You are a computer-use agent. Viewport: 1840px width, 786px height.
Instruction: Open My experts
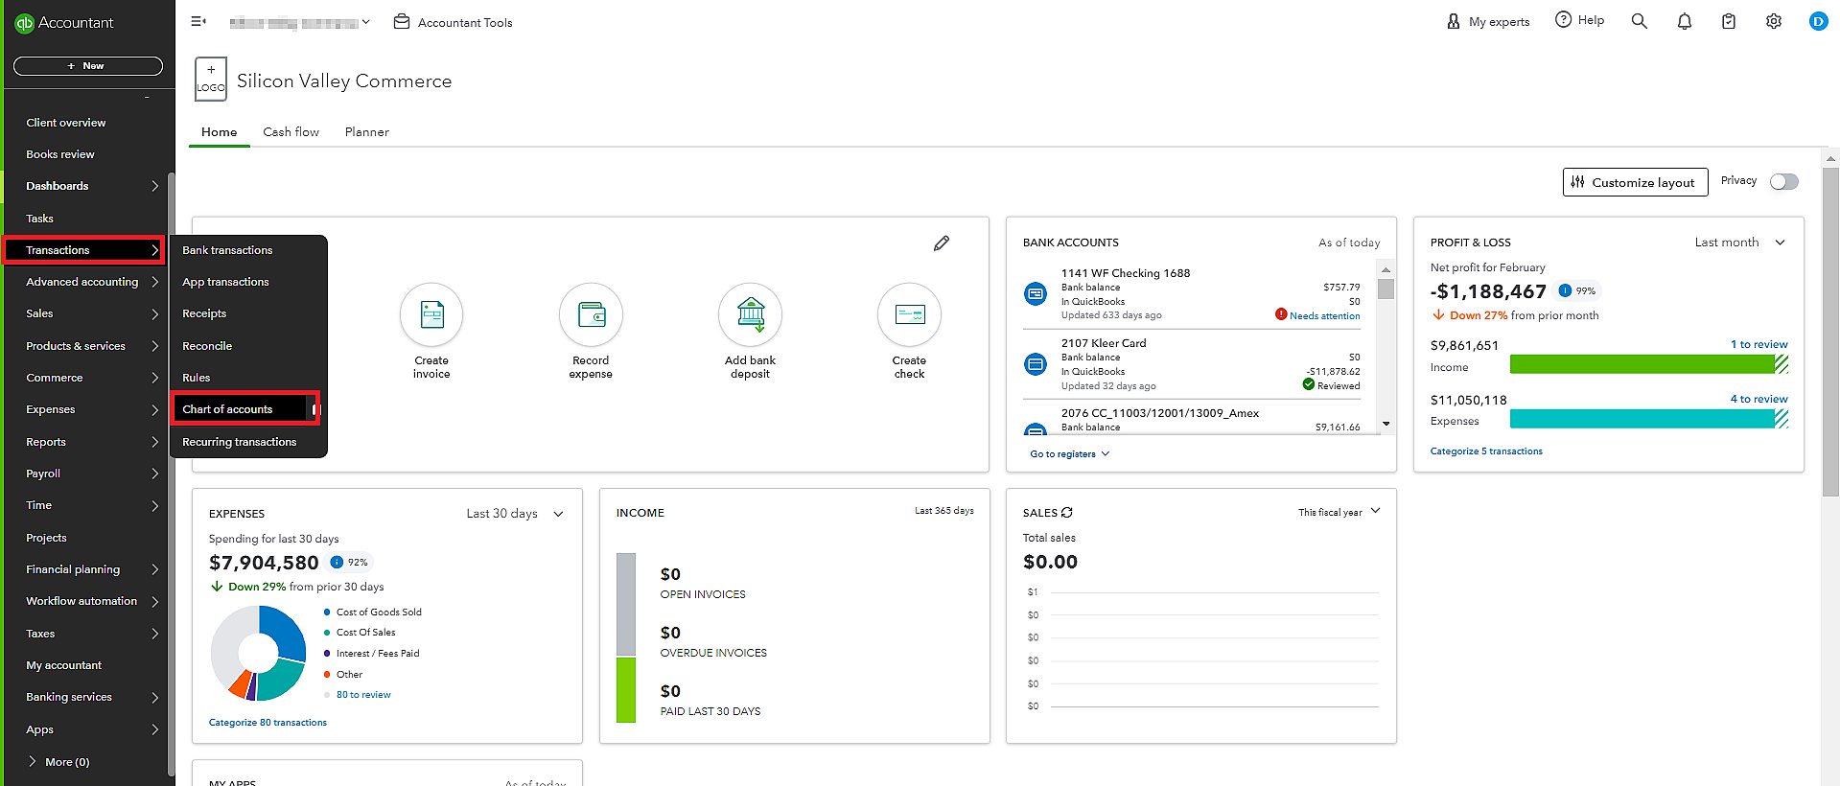[1488, 21]
